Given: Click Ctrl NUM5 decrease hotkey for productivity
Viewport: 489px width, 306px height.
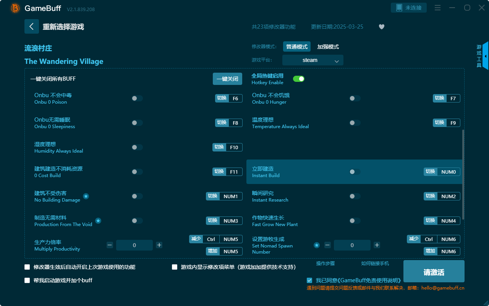Looking at the screenshot, I should (216, 239).
